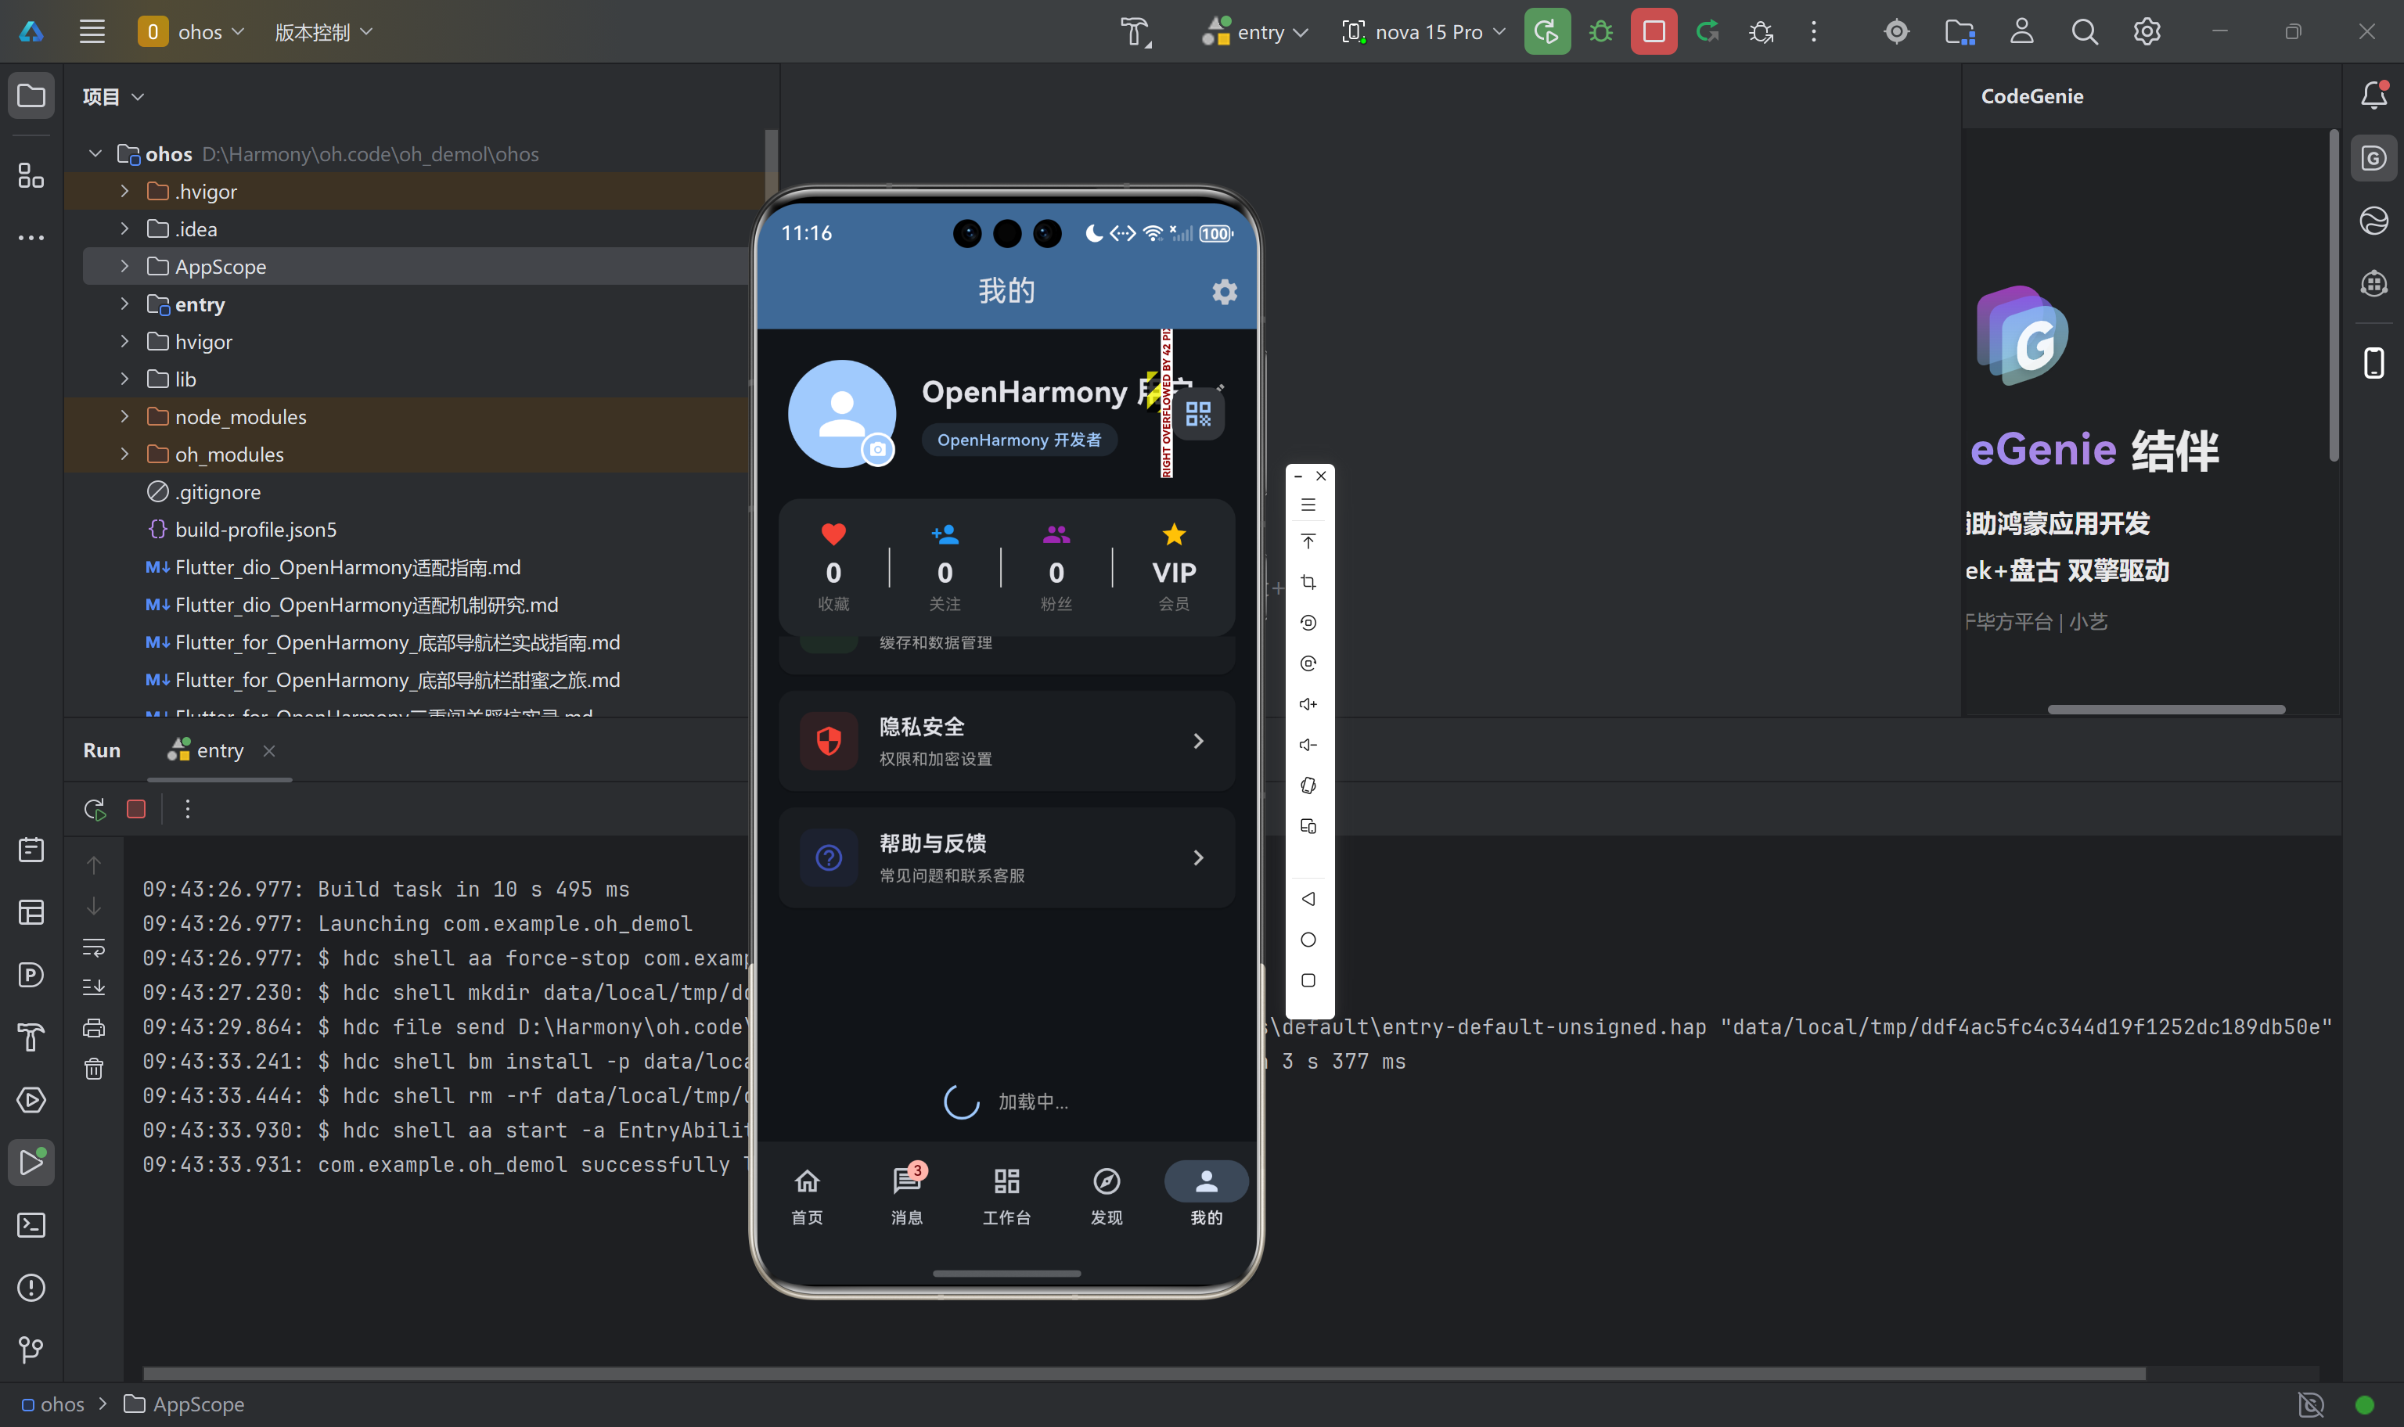Click the green Run entry button

(x=1546, y=32)
